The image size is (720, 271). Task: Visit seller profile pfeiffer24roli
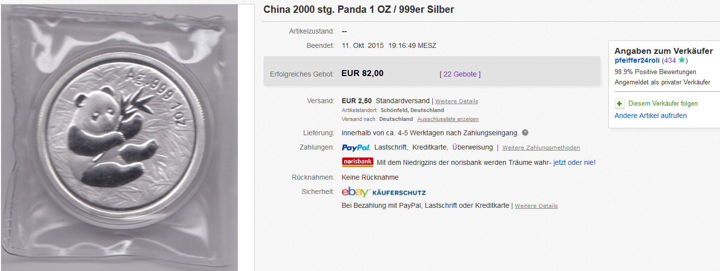pos(637,60)
